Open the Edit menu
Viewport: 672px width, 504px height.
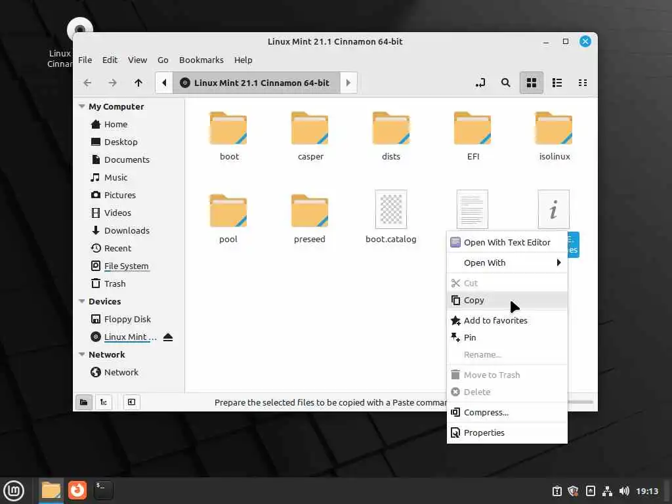(x=110, y=60)
